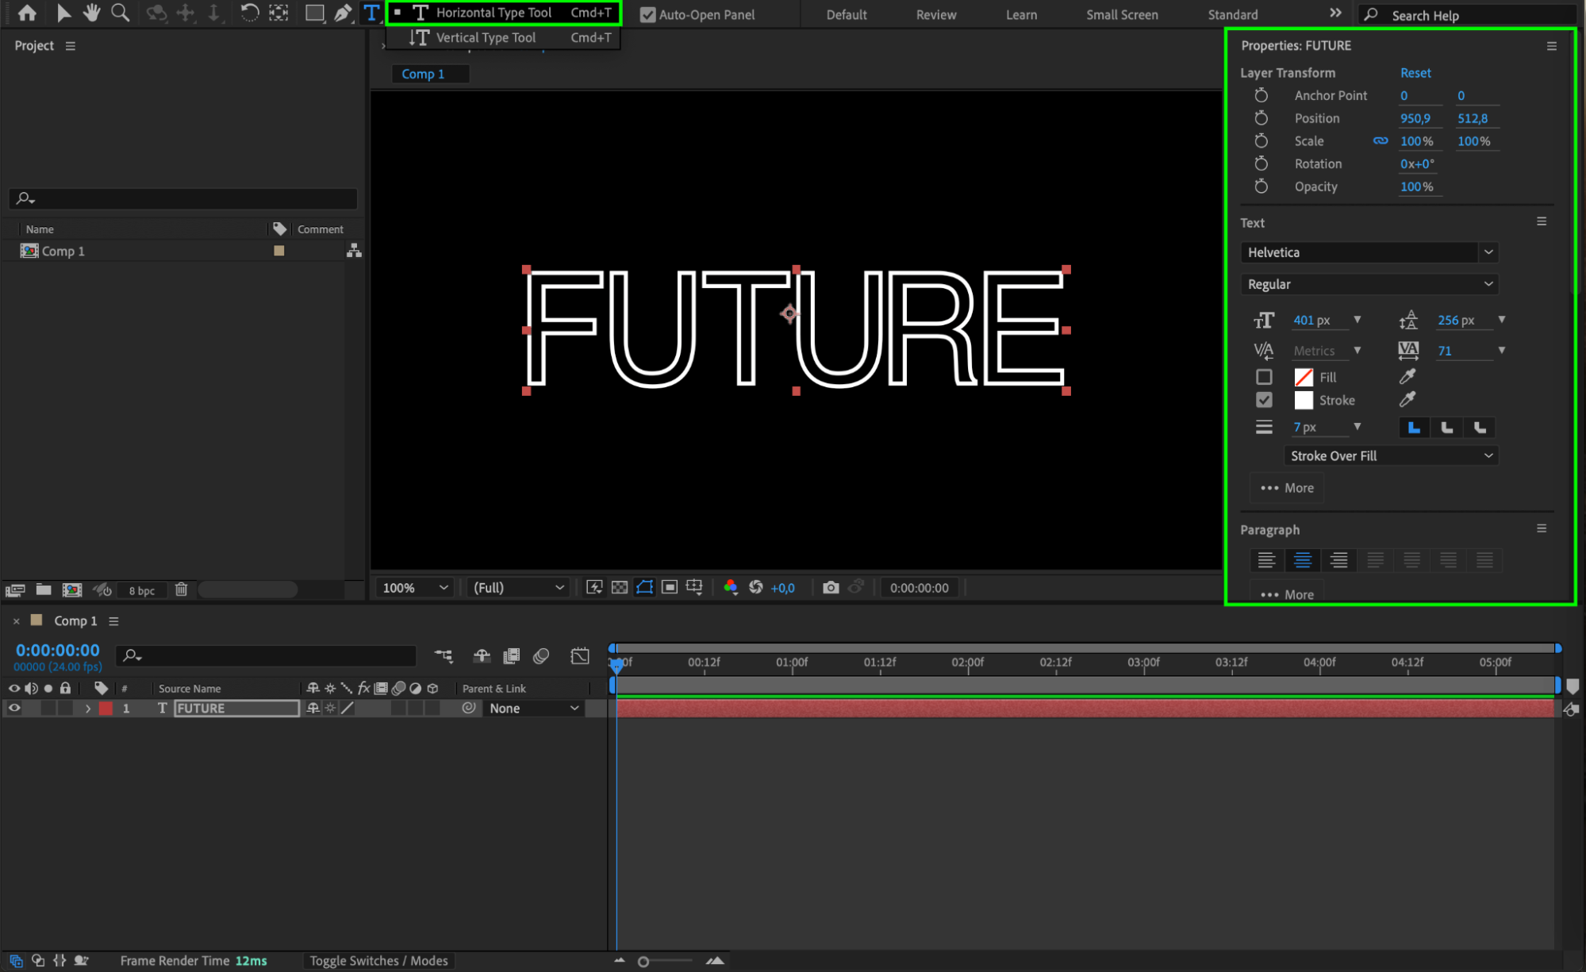The height and width of the screenshot is (972, 1586).
Task: Click the timeline current timecode
Action: point(58,651)
